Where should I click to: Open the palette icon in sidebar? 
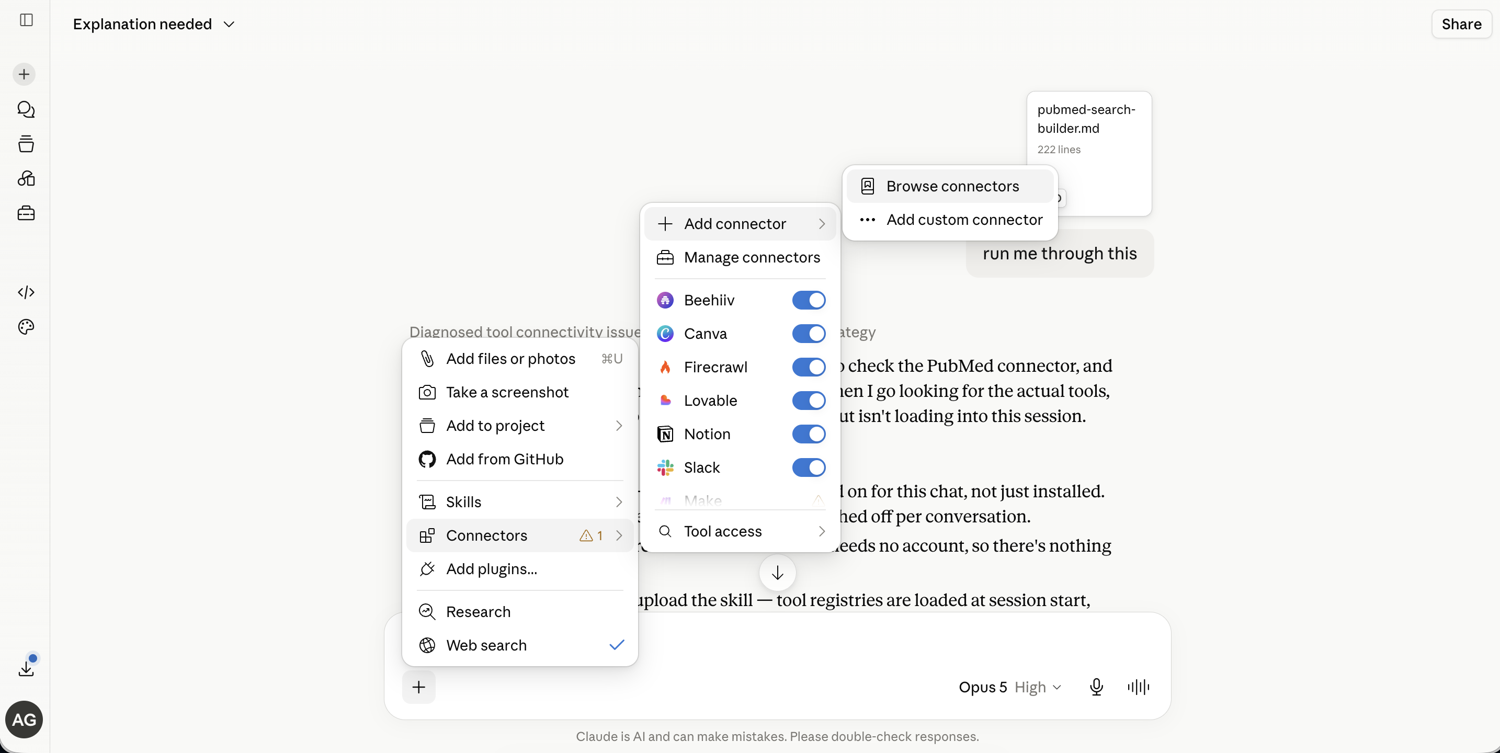26,327
